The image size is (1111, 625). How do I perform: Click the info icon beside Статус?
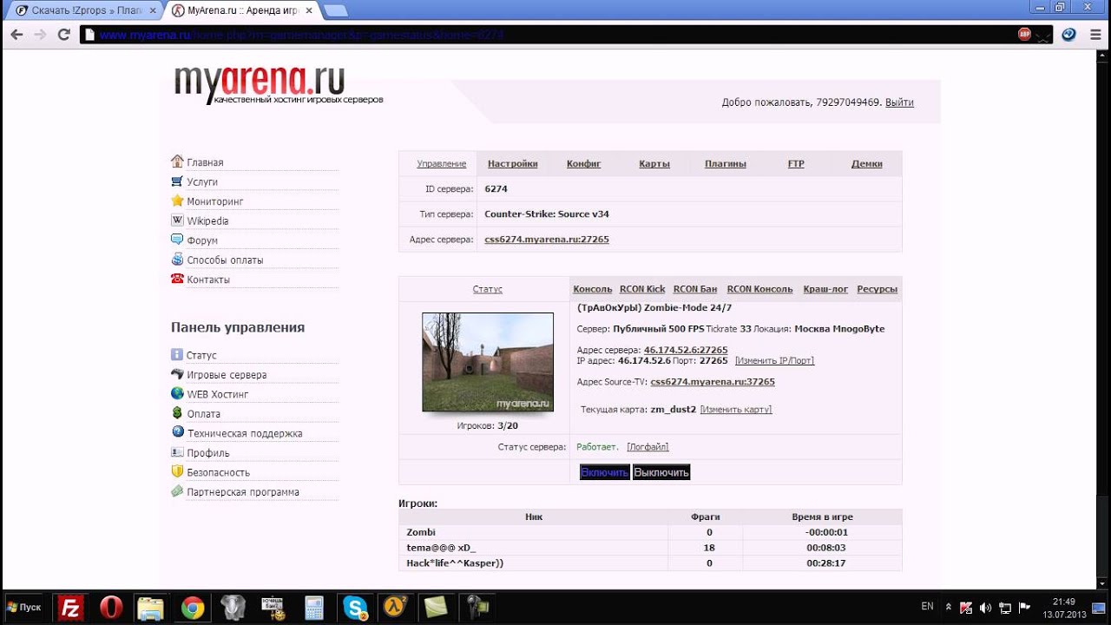[177, 354]
